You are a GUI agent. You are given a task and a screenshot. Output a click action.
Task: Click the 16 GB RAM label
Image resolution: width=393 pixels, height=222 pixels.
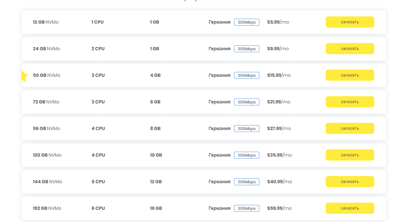click(x=156, y=208)
